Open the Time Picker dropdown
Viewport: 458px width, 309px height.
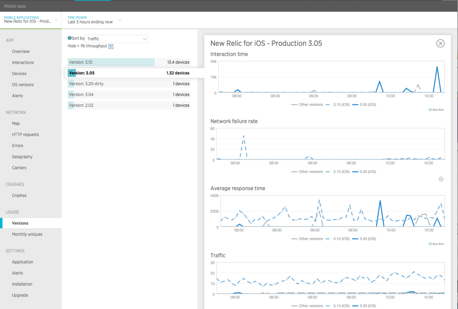(x=94, y=20)
